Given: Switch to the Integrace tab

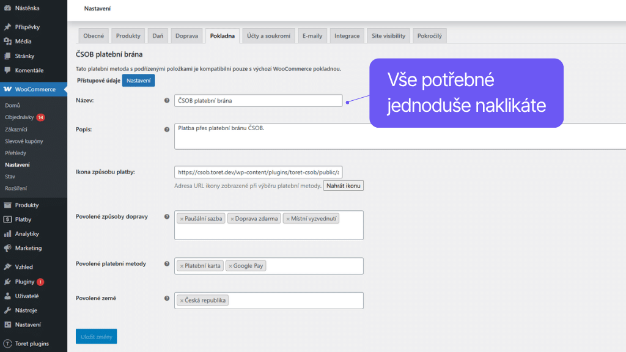Looking at the screenshot, I should coord(347,35).
